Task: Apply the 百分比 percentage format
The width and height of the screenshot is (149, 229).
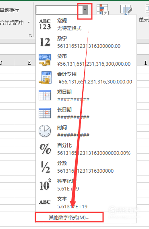Action: pyautogui.click(x=86, y=149)
